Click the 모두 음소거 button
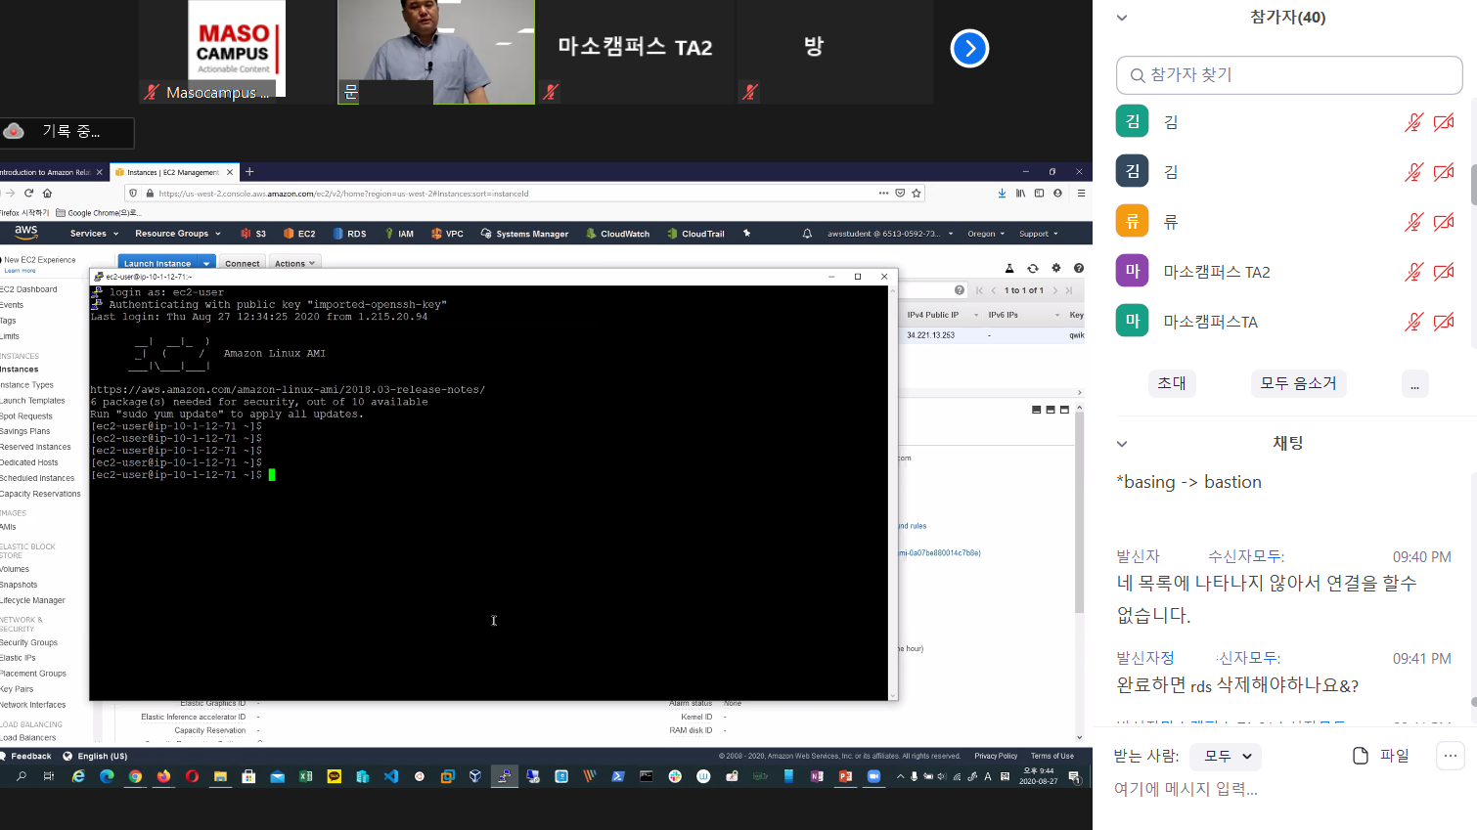This screenshot has width=1477, height=830. tap(1298, 383)
